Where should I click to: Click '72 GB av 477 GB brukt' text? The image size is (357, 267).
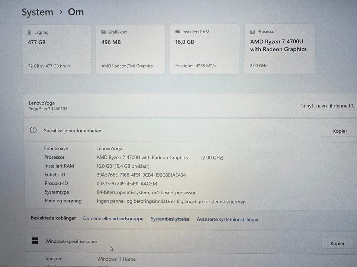49,66
